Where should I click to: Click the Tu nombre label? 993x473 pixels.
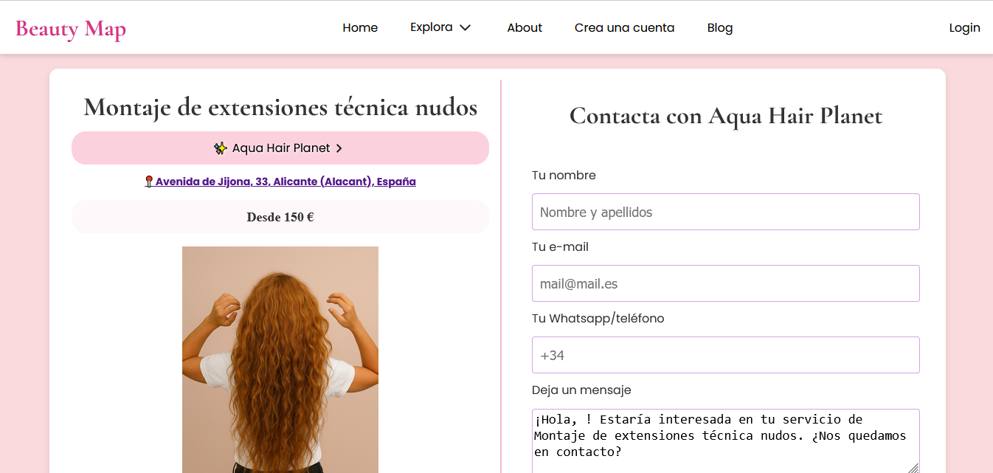564,176
